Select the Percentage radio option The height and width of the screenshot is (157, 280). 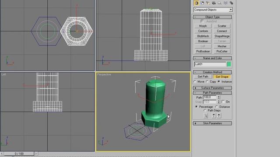(196, 106)
